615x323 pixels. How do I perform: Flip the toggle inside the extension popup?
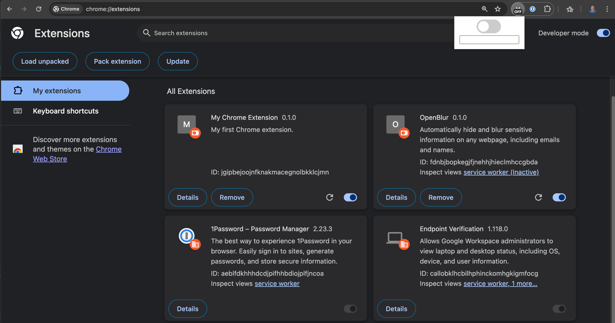pyautogui.click(x=488, y=26)
